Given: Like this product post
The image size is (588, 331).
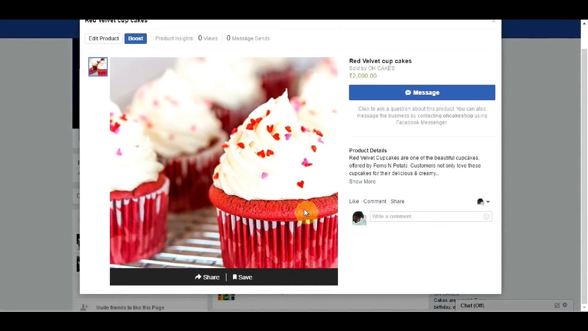Looking at the screenshot, I should (354, 201).
